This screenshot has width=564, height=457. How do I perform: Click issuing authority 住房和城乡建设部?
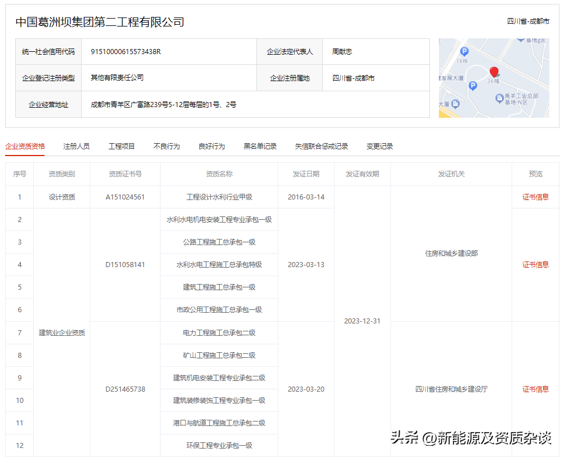[x=451, y=254]
